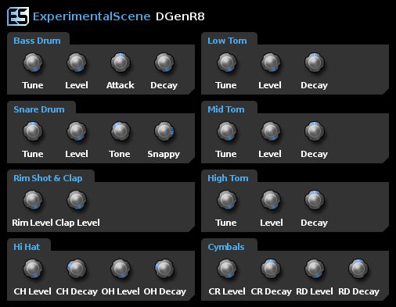Click the CR Decay label
Viewport: 396px width, 307px height.
tap(272, 291)
